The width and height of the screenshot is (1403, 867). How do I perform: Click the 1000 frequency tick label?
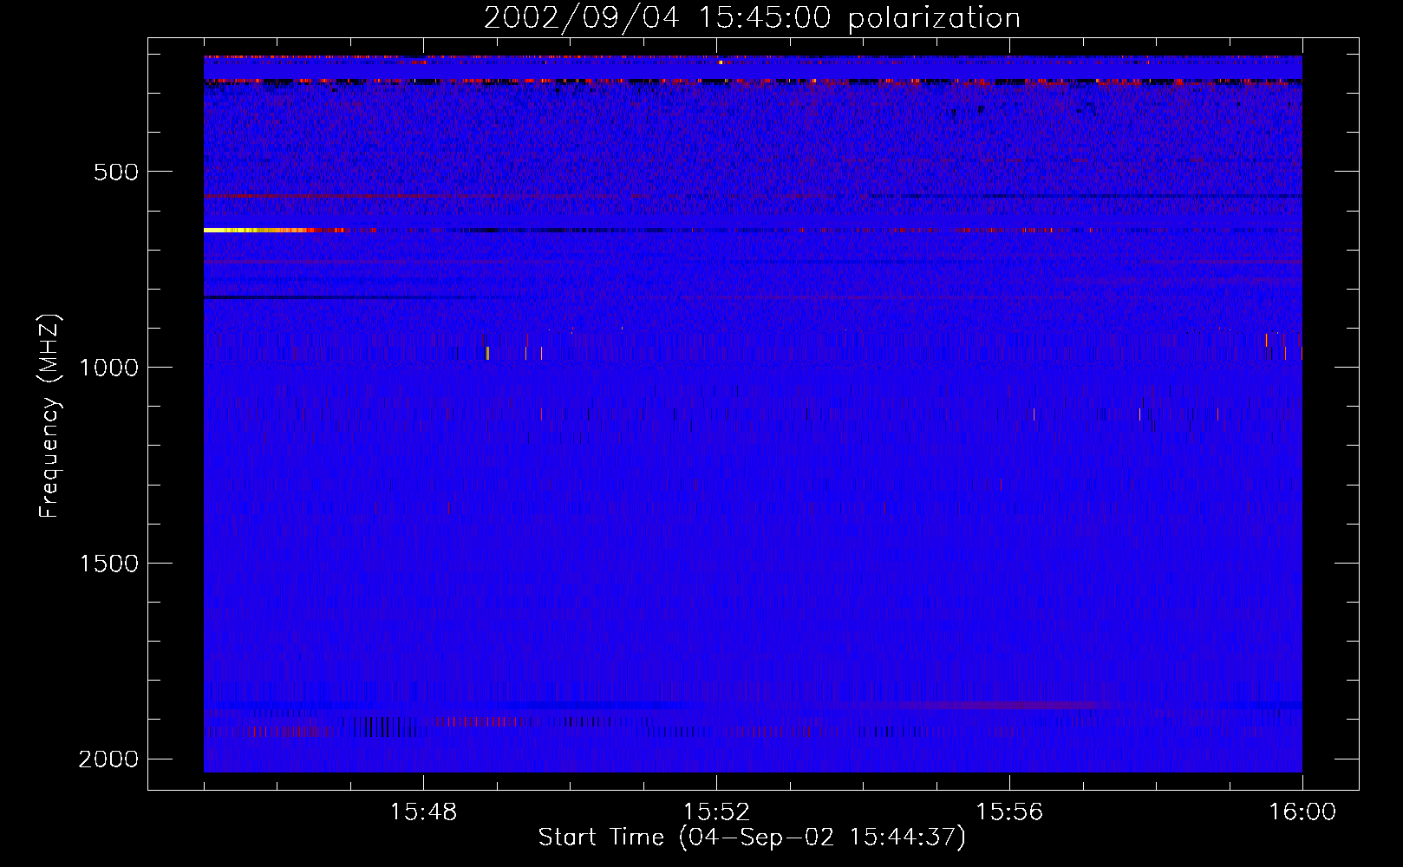(108, 368)
